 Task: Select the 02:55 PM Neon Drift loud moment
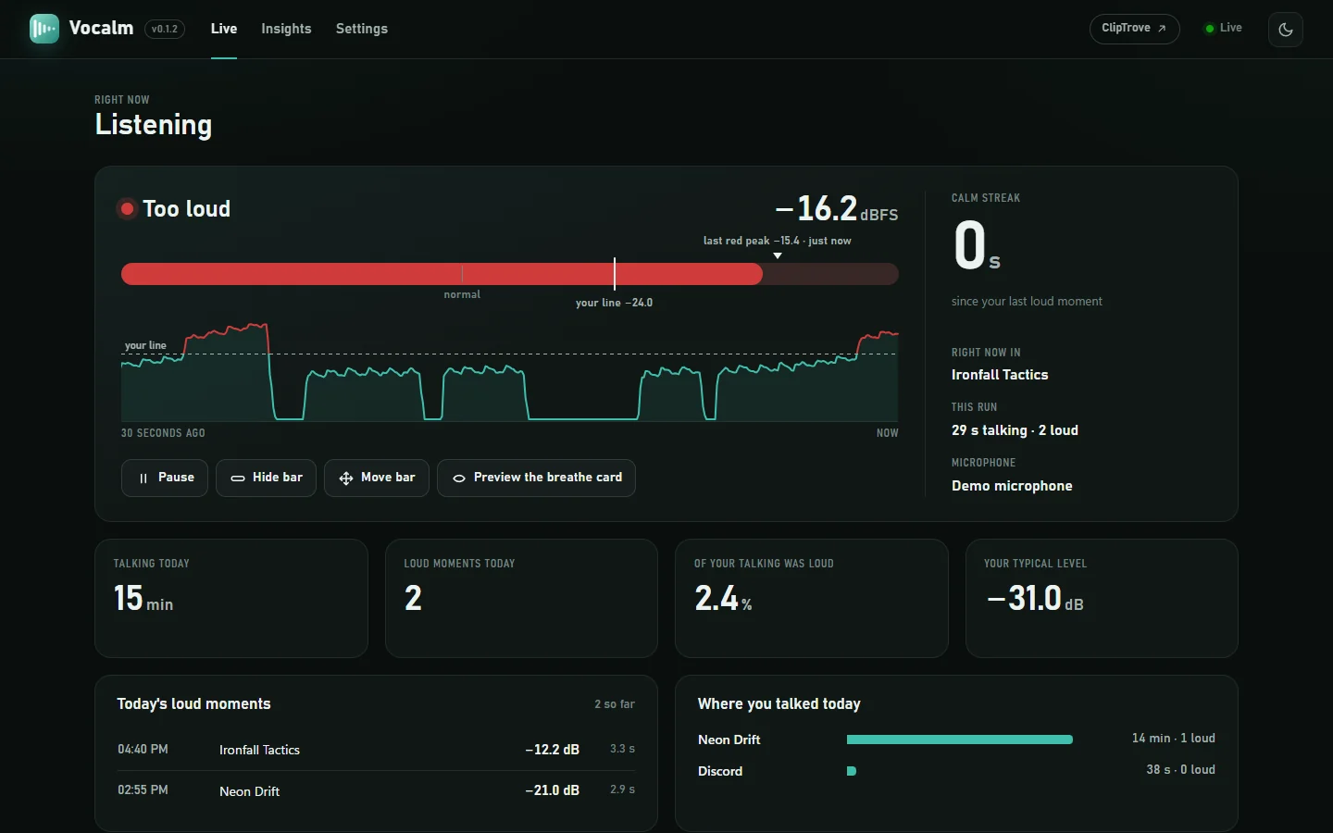point(376,790)
